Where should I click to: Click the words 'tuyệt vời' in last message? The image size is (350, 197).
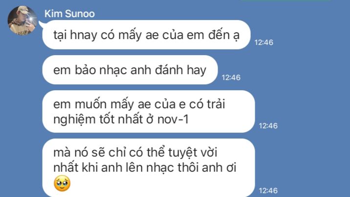click(x=193, y=153)
